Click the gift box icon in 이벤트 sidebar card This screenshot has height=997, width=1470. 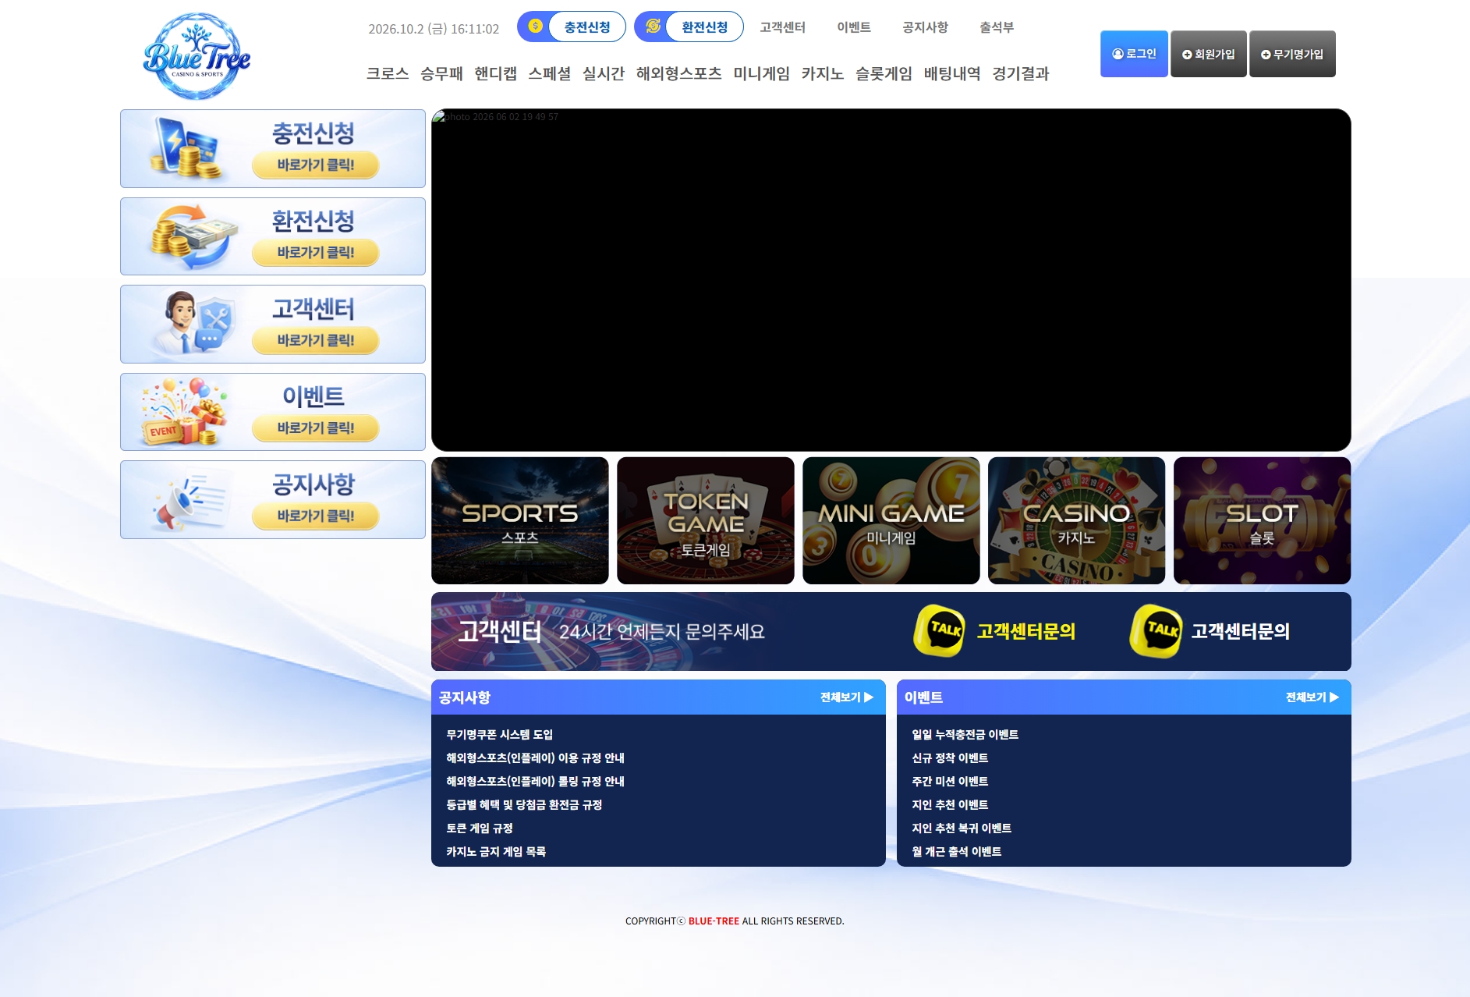(184, 412)
